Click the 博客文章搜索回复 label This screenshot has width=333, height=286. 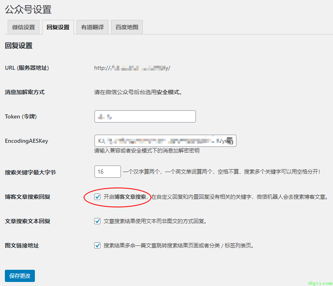click(x=28, y=197)
